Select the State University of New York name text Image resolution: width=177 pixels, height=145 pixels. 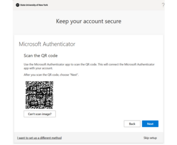pos(34,5)
